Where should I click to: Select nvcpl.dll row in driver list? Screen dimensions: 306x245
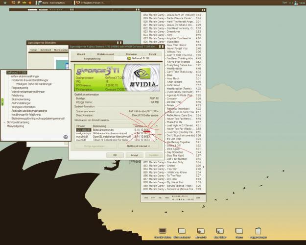pos(115,140)
